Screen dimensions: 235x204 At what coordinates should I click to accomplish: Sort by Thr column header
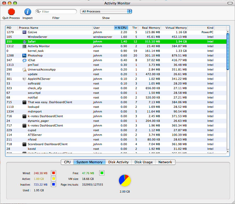pos(133,28)
